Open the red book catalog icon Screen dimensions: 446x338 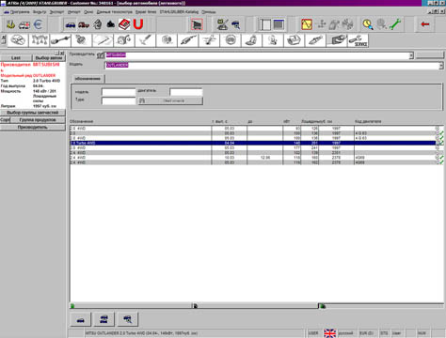click(x=124, y=24)
